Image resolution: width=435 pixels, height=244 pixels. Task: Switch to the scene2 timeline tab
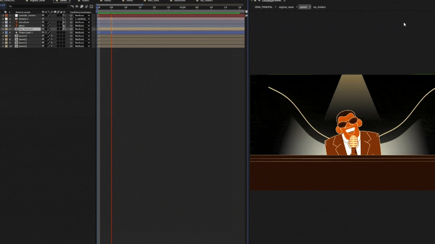tap(108, 1)
